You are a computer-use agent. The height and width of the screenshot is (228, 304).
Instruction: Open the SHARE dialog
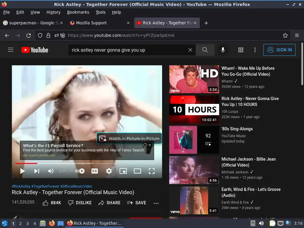[109, 203]
